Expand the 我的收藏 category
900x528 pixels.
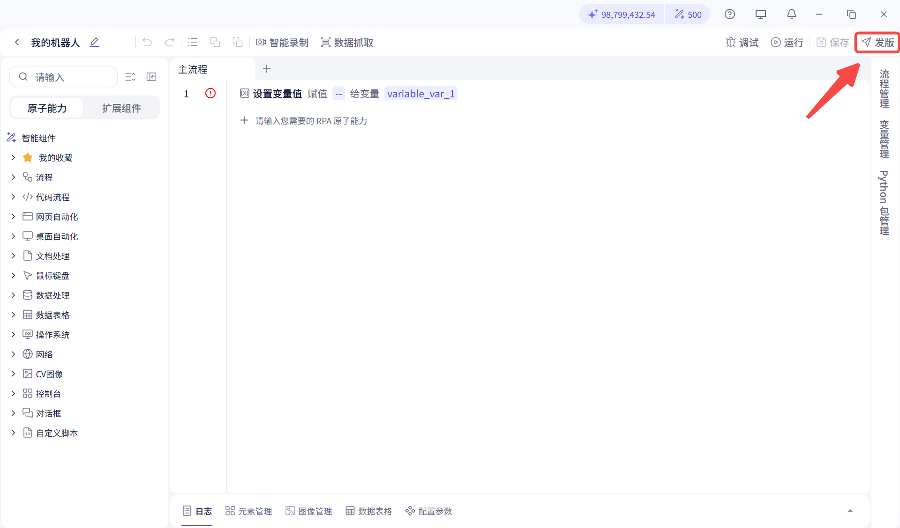pyautogui.click(x=13, y=158)
